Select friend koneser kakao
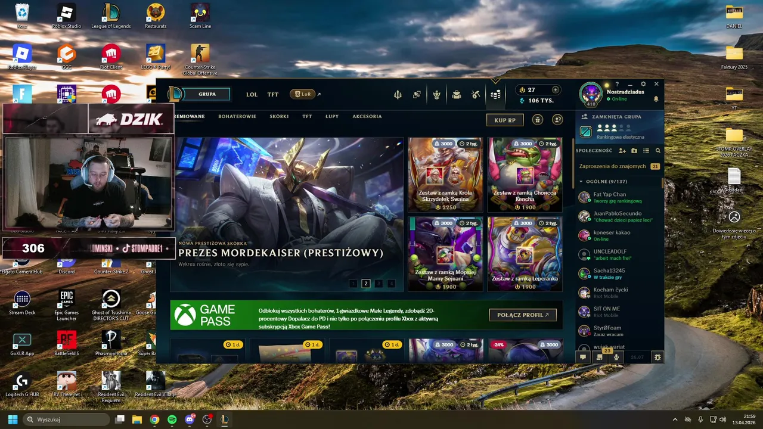This screenshot has width=763, height=429. point(619,235)
